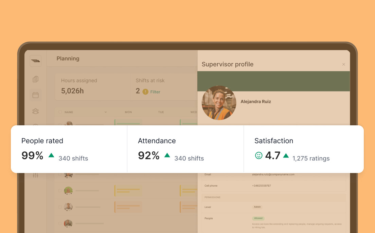Click the Satisfaction smiley face icon
Image resolution: width=375 pixels, height=233 pixels.
pos(258,155)
